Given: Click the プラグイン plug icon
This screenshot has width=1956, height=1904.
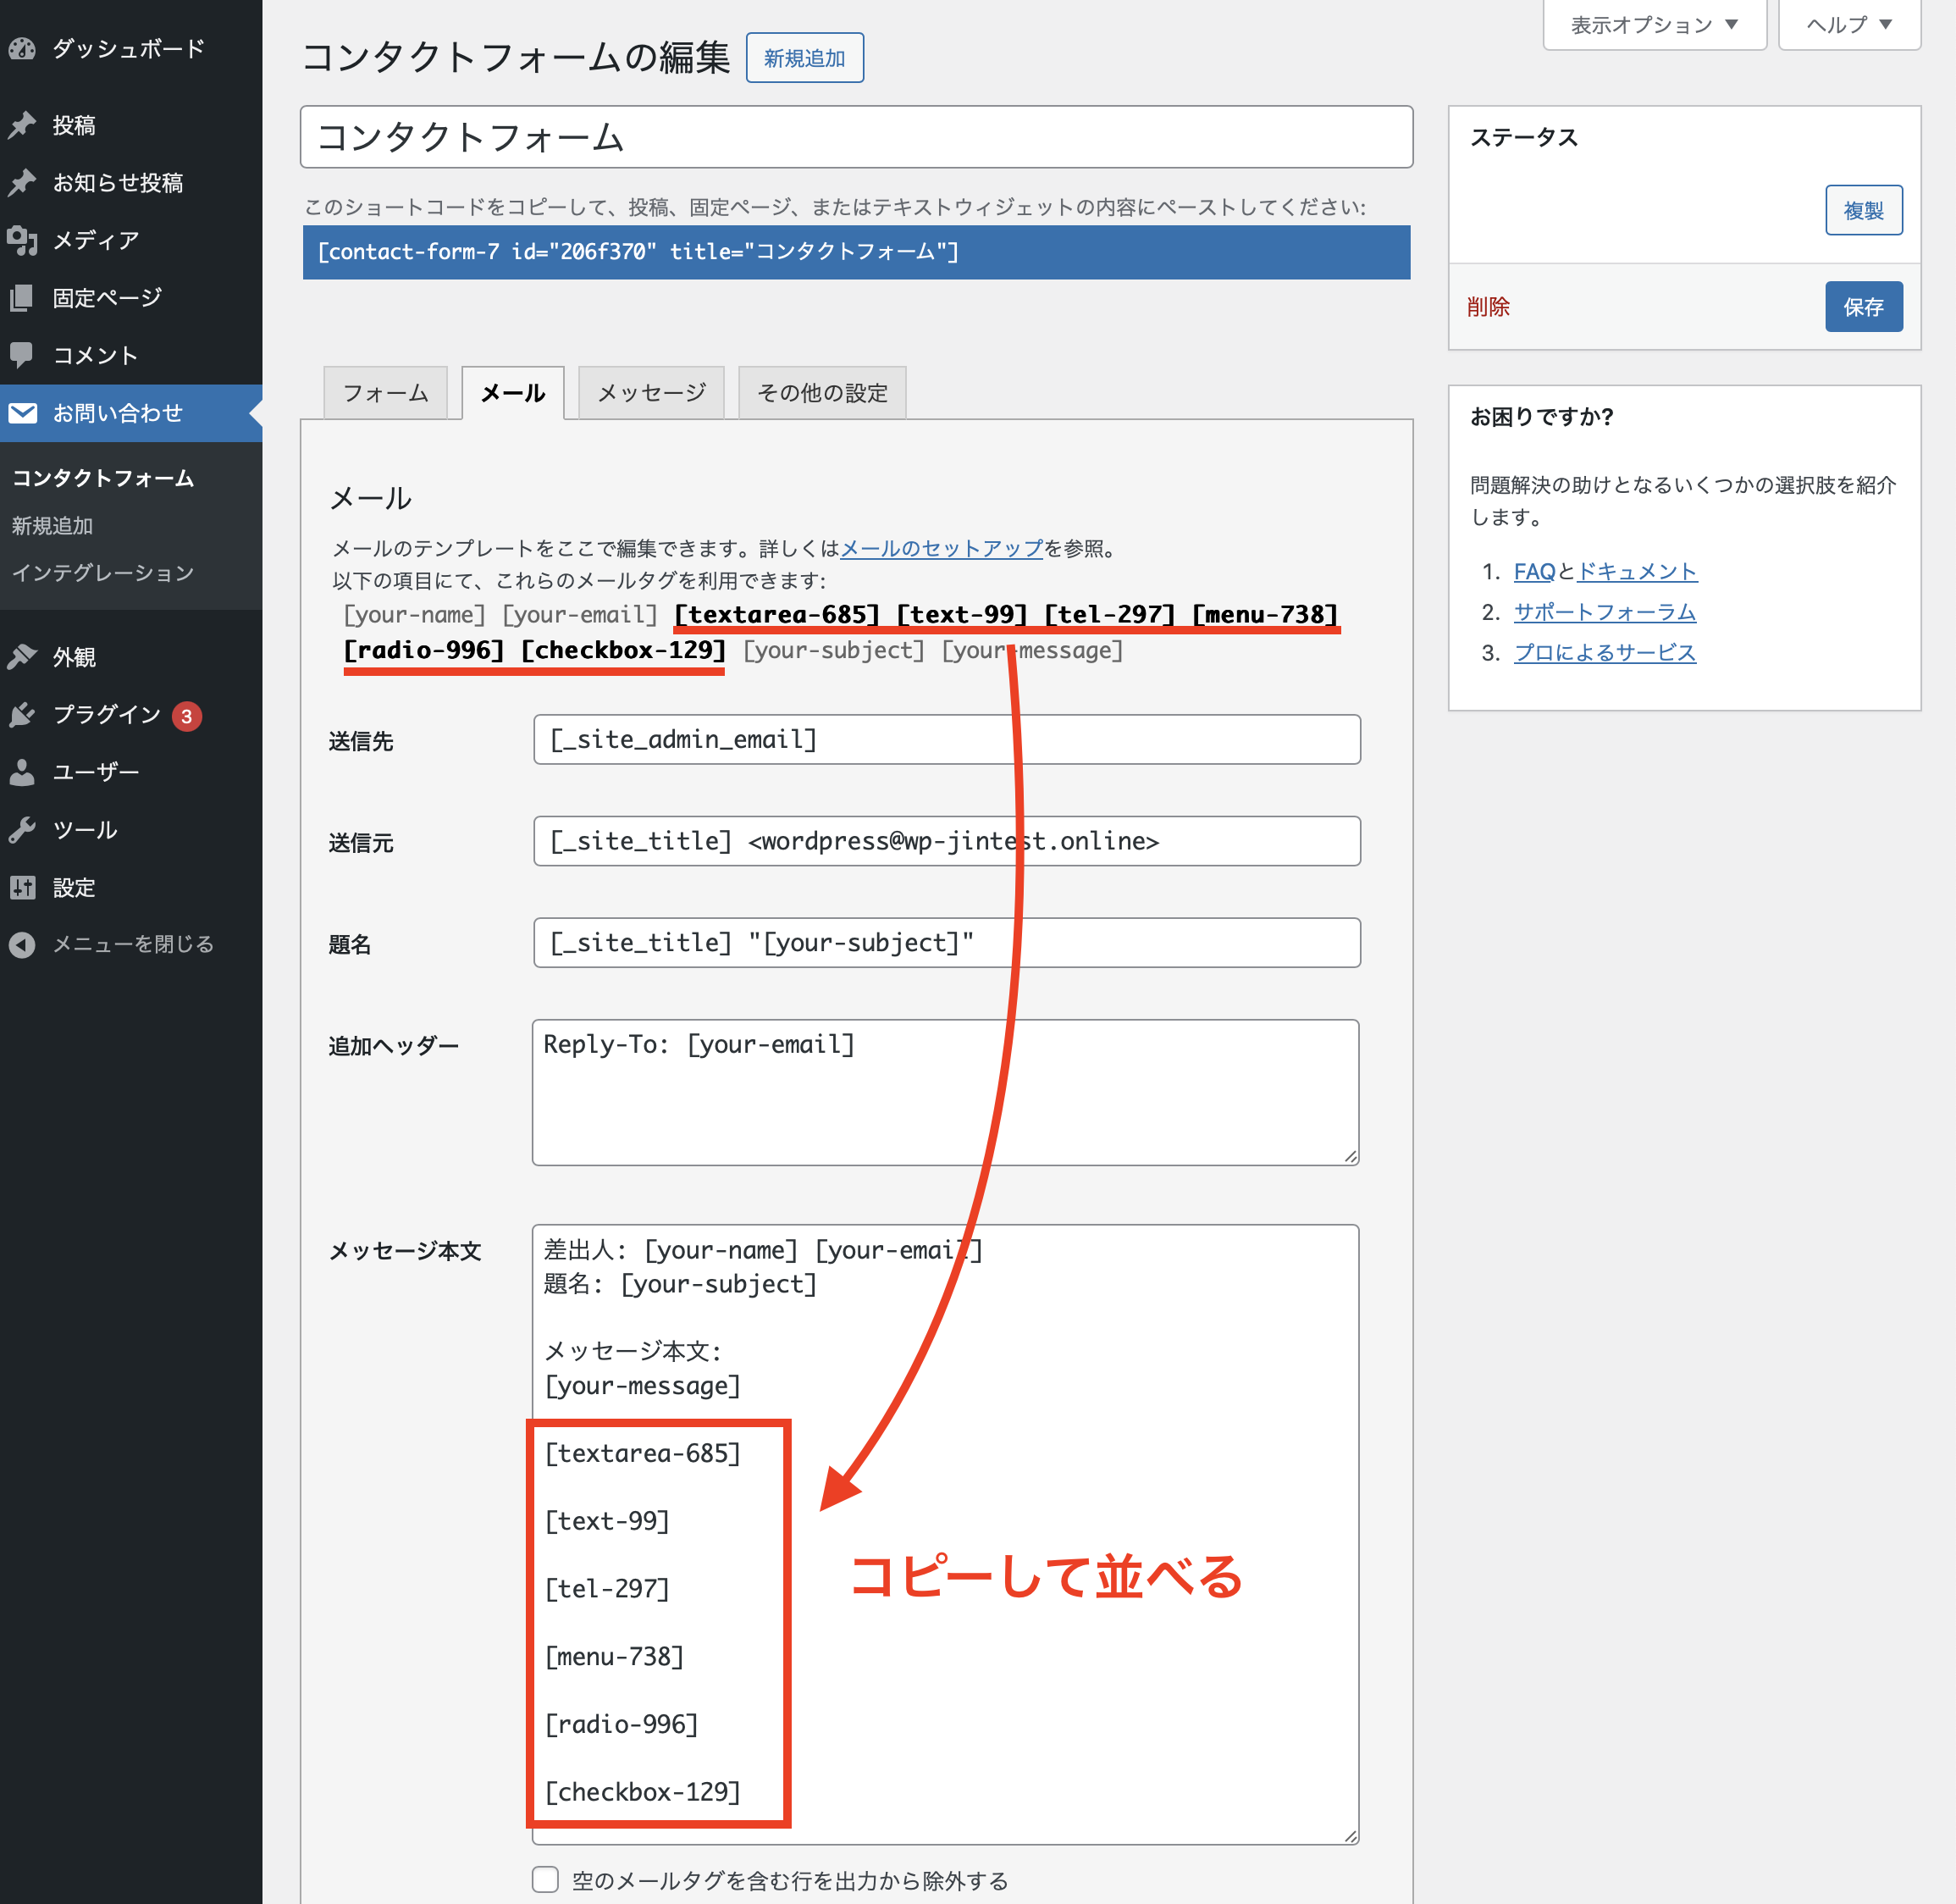Looking at the screenshot, I should coord(22,714).
